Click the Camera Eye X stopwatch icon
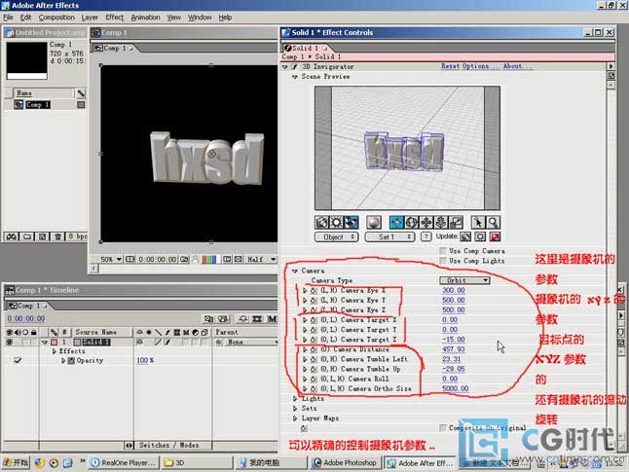Viewport: 629px width, 472px height. (x=314, y=290)
